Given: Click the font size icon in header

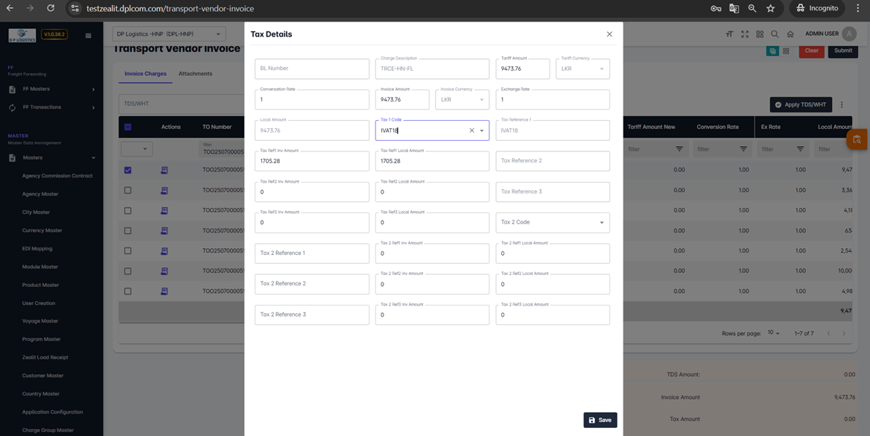Looking at the screenshot, I should pyautogui.click(x=729, y=34).
